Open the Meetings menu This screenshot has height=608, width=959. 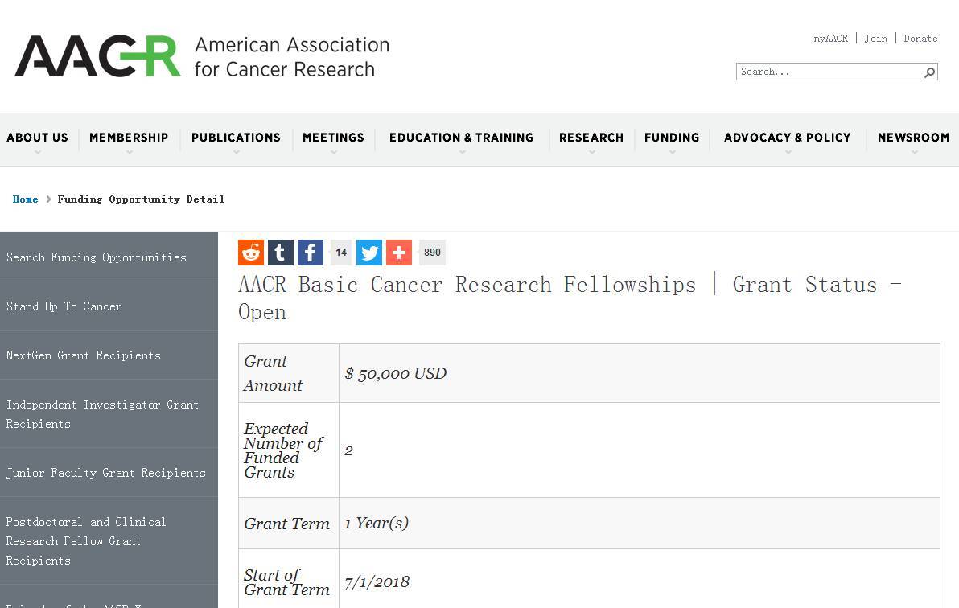333,138
